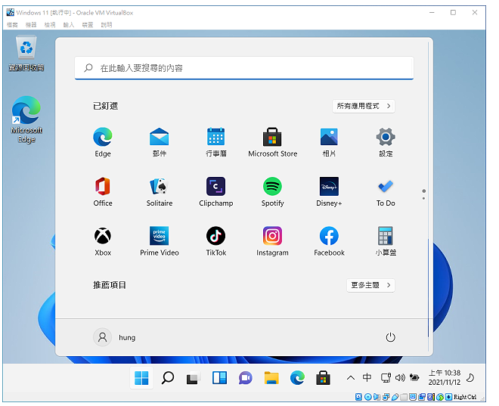Click the volume speaker tray icon
This screenshot has width=499, height=406.
click(400, 378)
